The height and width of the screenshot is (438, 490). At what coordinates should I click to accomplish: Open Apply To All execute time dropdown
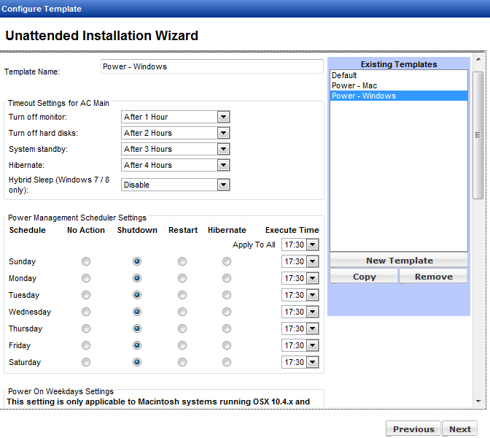point(312,245)
